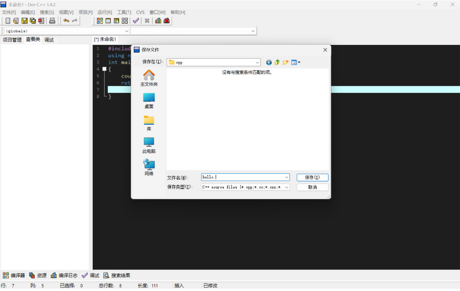Click the print icon in toolbar
460x291 pixels.
pos(52,21)
